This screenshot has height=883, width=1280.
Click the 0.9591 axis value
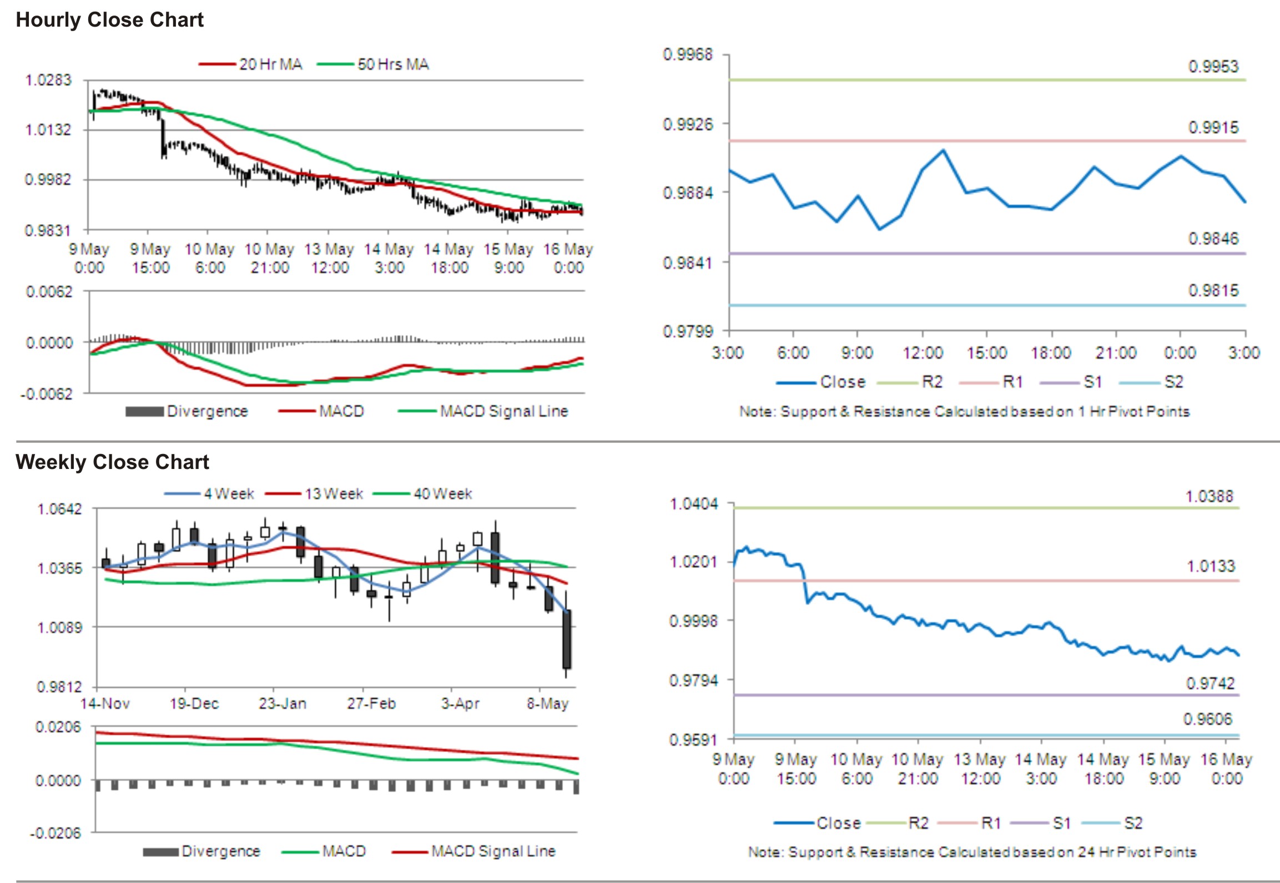(x=694, y=740)
